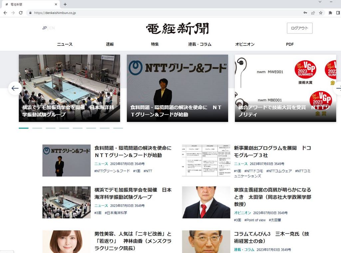Image resolution: width=341 pixels, height=253 pixels.
Task: Open the オピニオン category on 家族主義経営 article
Action: [x=242, y=213]
